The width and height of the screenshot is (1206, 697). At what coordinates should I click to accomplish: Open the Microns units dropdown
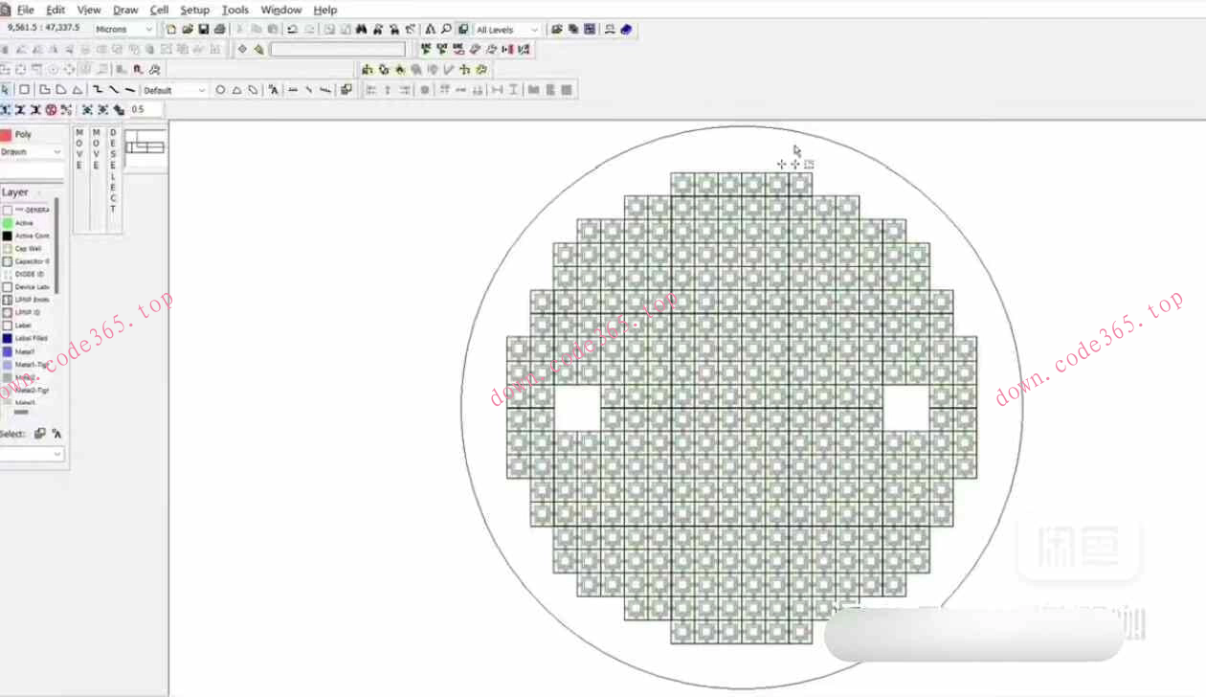point(123,30)
